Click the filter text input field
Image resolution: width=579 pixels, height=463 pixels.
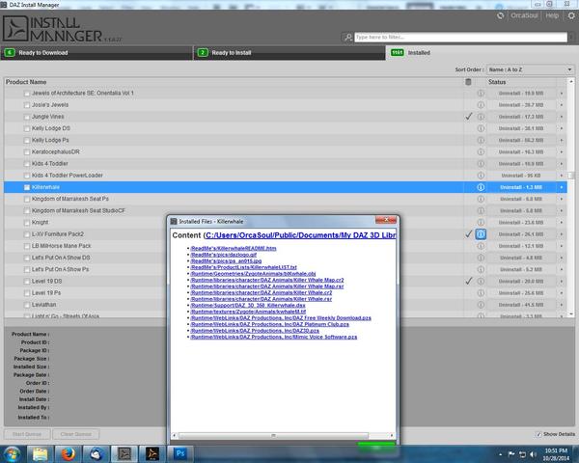(x=460, y=38)
